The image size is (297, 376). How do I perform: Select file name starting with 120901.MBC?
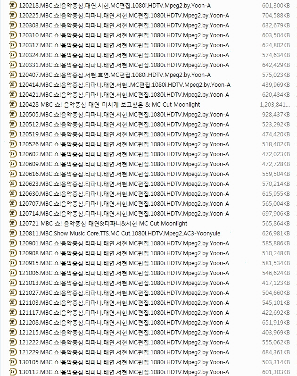(124, 243)
